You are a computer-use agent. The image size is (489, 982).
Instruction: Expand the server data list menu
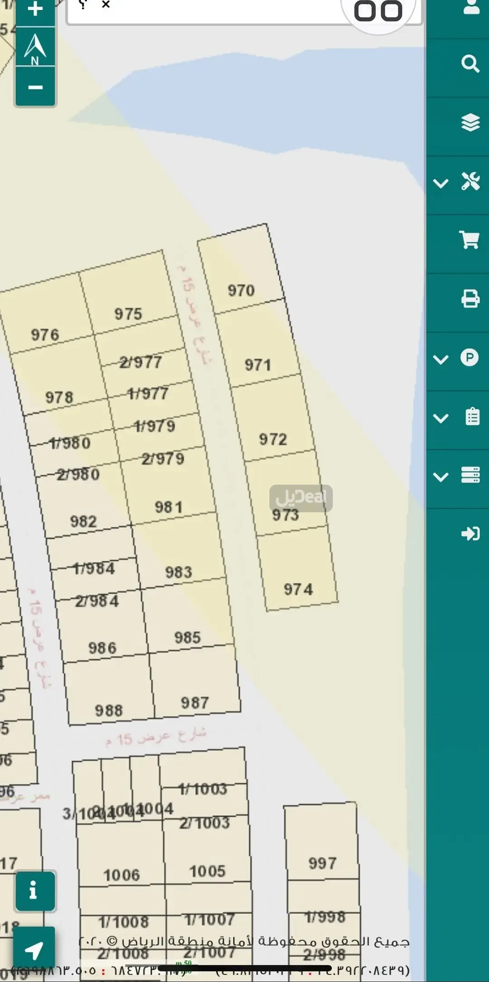coord(458,476)
